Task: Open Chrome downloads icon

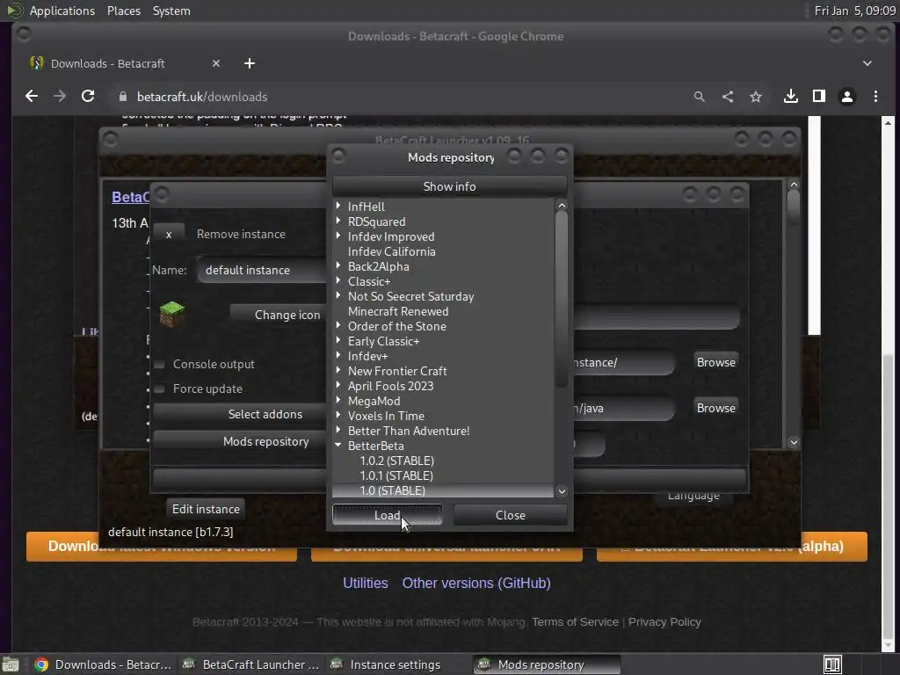Action: point(790,97)
